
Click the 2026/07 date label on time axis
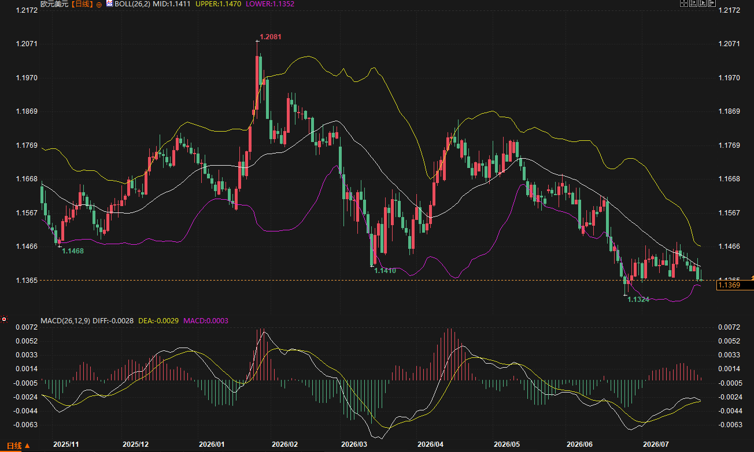(x=656, y=444)
